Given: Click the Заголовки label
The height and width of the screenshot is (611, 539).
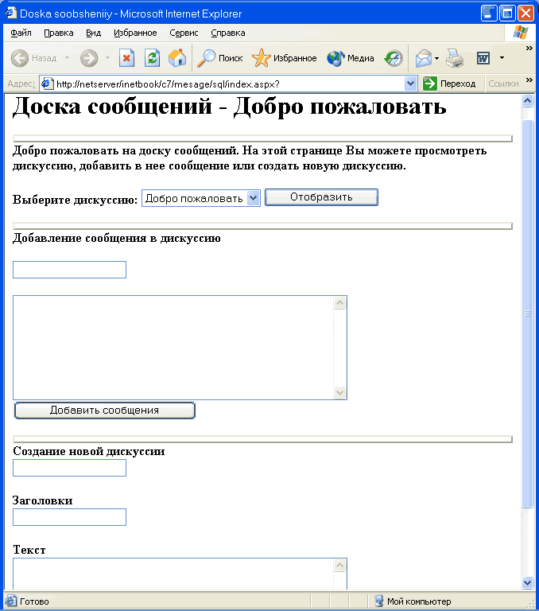Looking at the screenshot, I should [42, 500].
